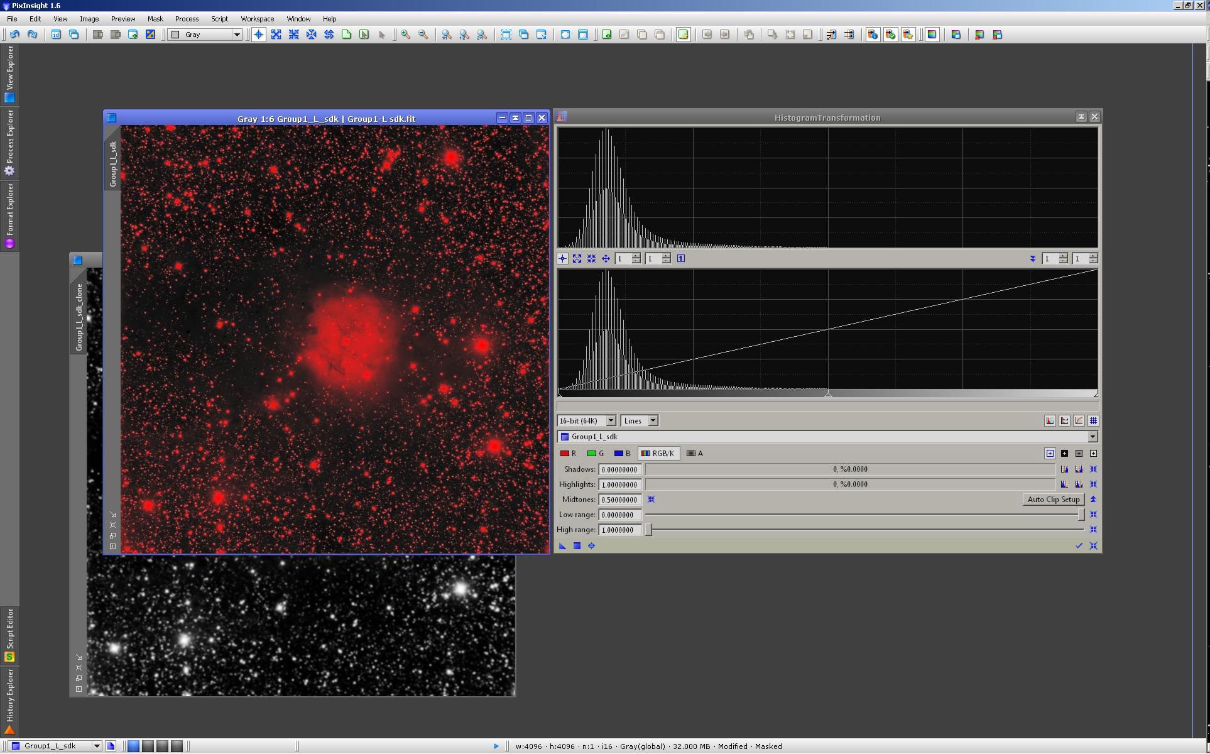Open View Explorer side panel
Image resolution: width=1210 pixels, height=754 pixels.
coord(9,74)
